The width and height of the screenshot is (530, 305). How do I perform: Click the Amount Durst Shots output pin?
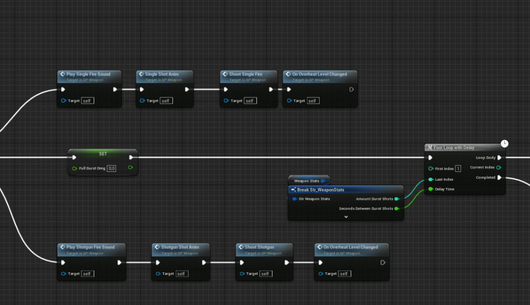click(396, 199)
